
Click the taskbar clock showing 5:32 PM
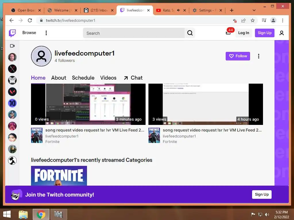pyautogui.click(x=282, y=214)
